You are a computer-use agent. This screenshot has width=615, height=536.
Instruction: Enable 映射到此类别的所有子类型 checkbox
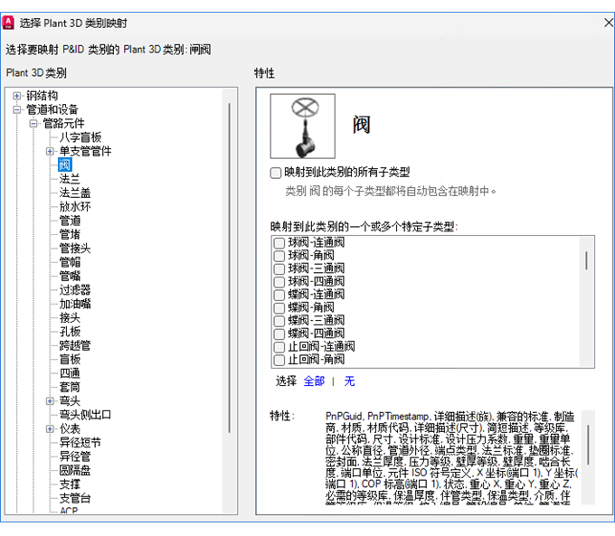pos(276,173)
